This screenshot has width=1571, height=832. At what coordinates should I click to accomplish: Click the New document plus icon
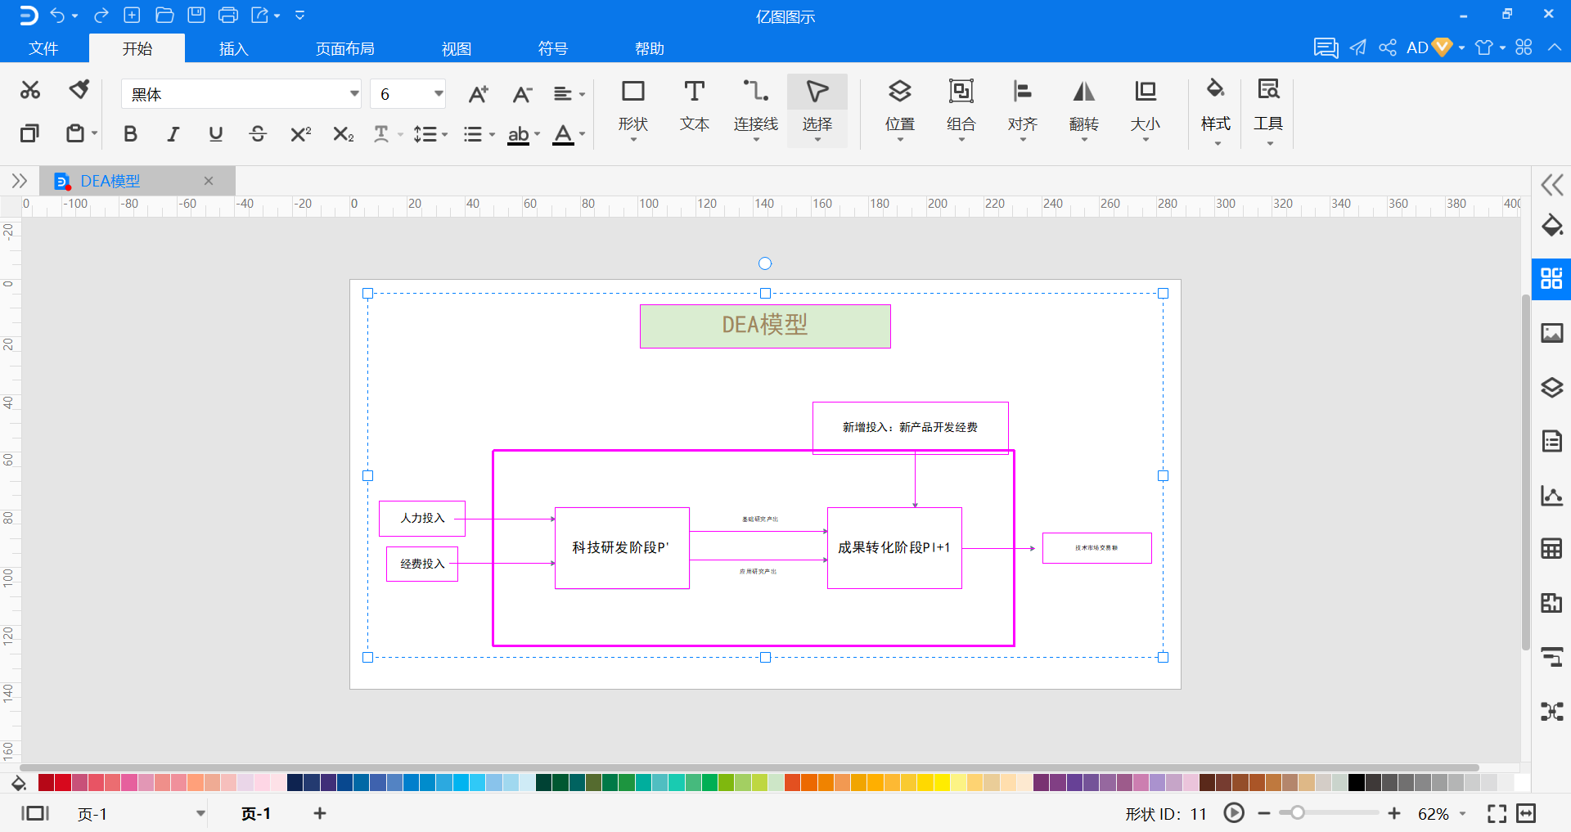click(x=132, y=15)
